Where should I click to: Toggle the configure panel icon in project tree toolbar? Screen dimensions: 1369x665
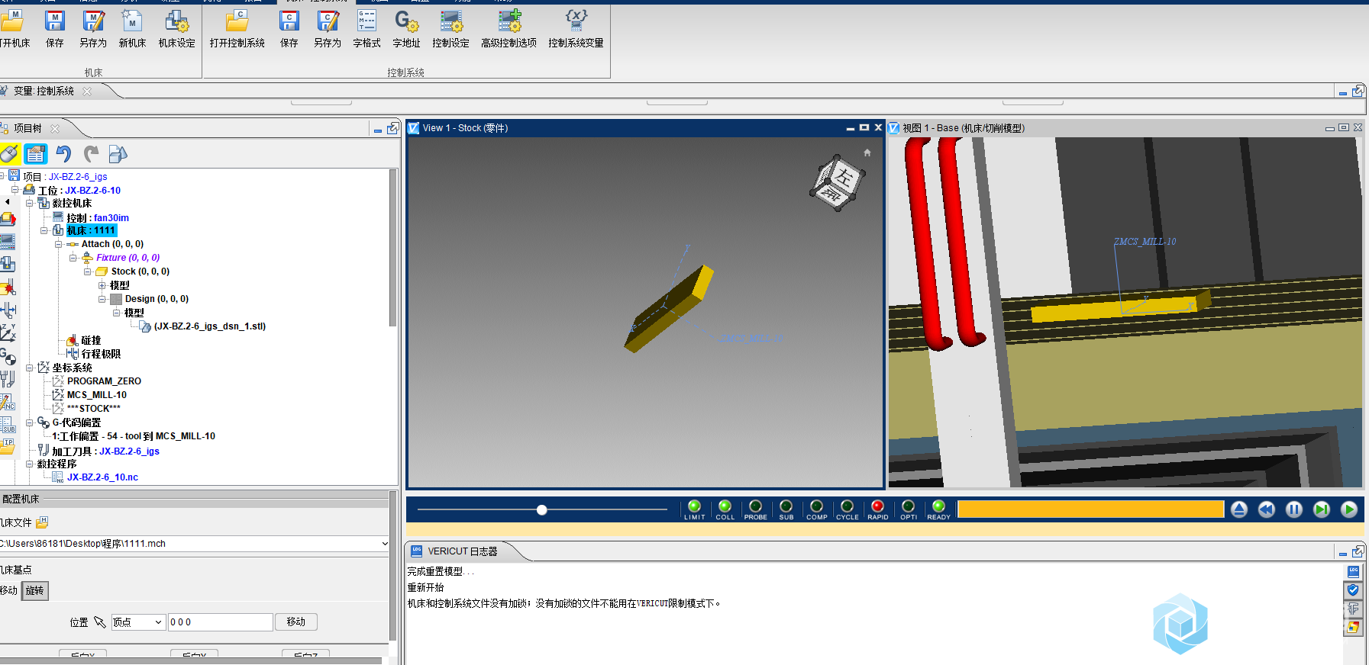click(x=36, y=154)
